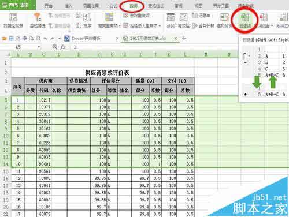Click the 合并计算 consolidate button

pos(203,25)
